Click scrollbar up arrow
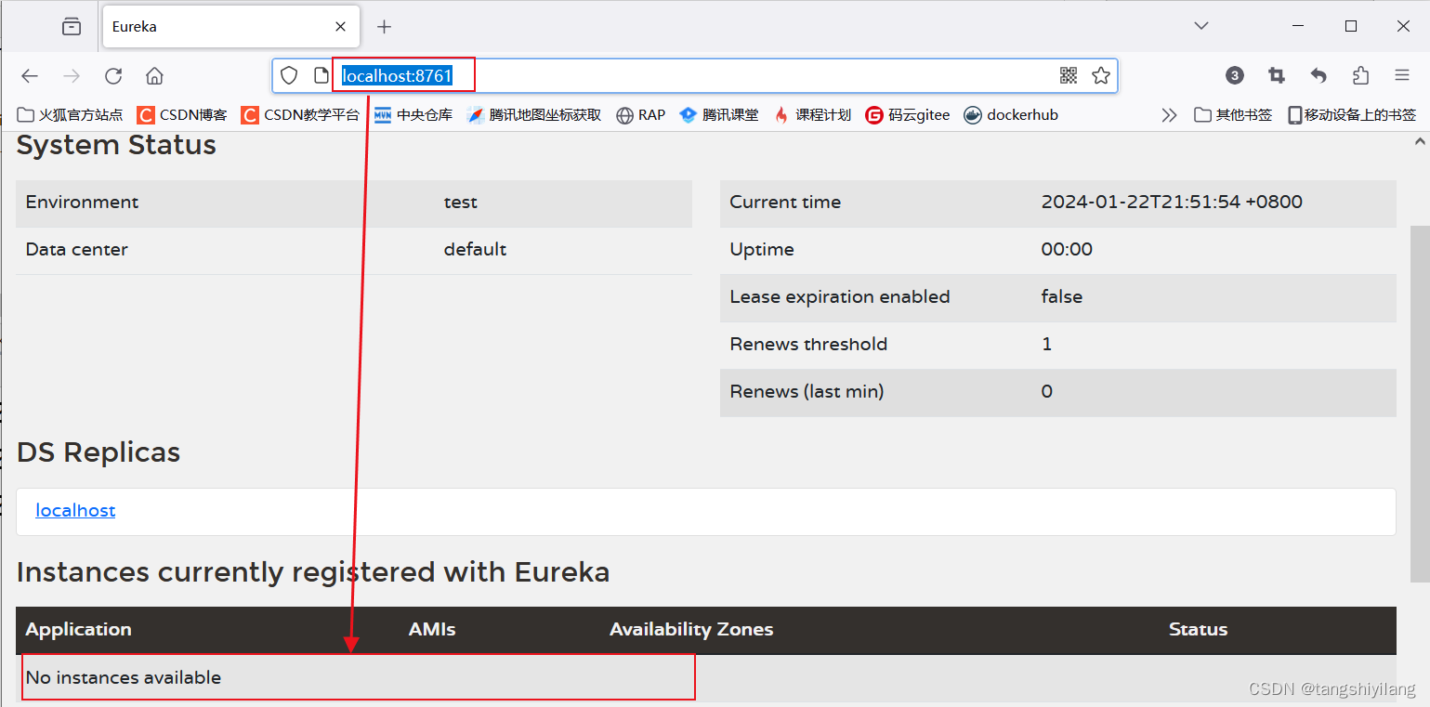This screenshot has height=707, width=1430. pos(1420,142)
